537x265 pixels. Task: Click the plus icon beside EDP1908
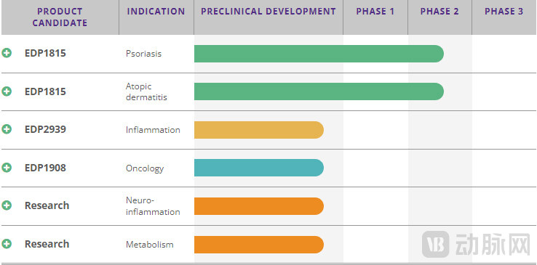(x=7, y=168)
